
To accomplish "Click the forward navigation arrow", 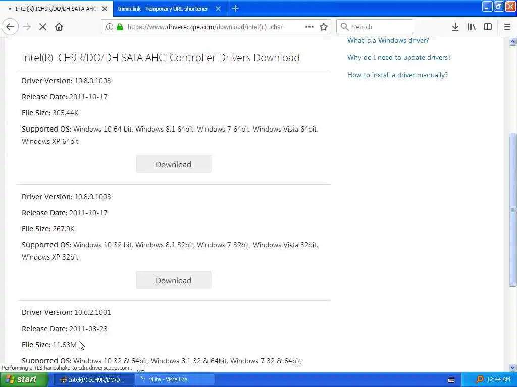I will click(x=27, y=27).
